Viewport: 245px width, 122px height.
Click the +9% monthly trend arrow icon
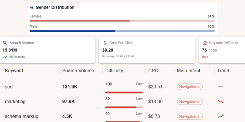click(x=5, y=57)
